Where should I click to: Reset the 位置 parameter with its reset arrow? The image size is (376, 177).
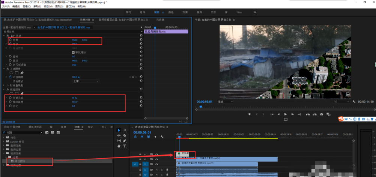click(x=141, y=40)
